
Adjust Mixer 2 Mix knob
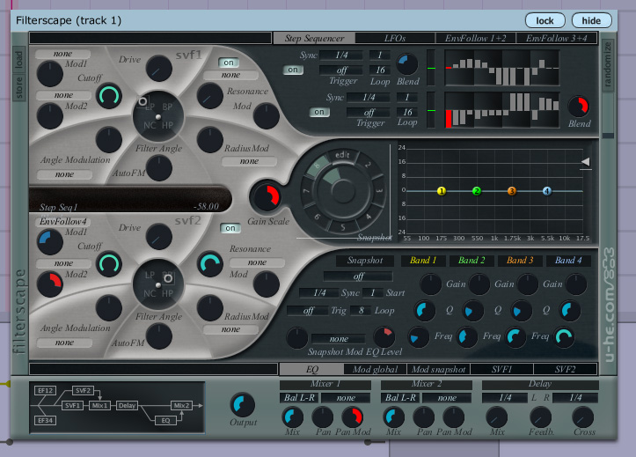pyautogui.click(x=393, y=417)
